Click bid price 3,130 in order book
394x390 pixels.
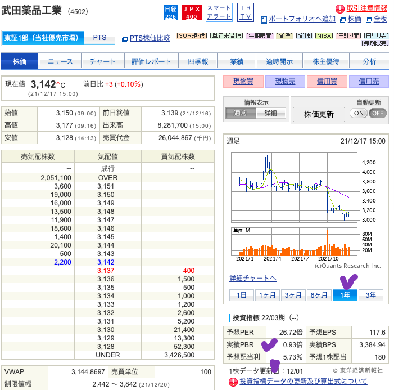[x=106, y=330]
